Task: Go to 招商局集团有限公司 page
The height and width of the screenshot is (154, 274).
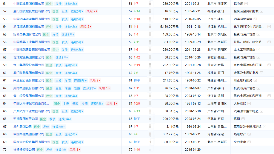Action: [27, 34]
